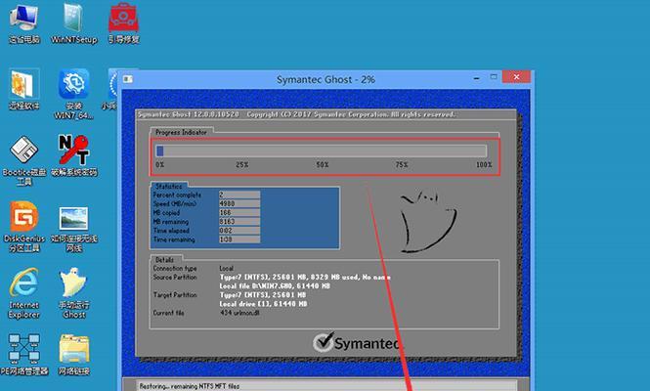Click the 安装 WIN7_64 installer icon

(73, 94)
